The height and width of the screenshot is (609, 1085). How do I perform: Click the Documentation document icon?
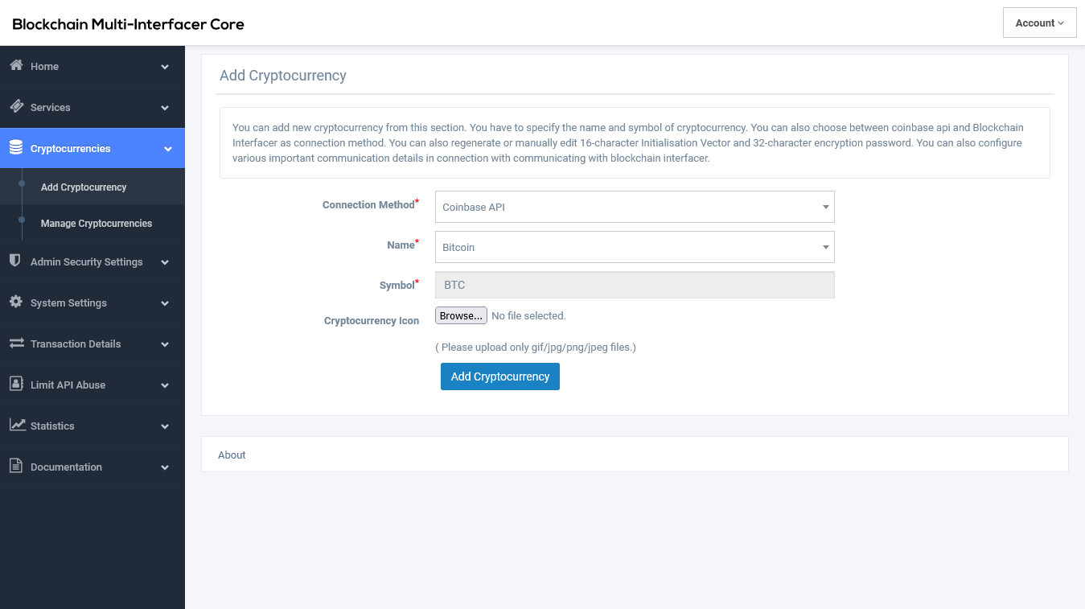pos(14,467)
